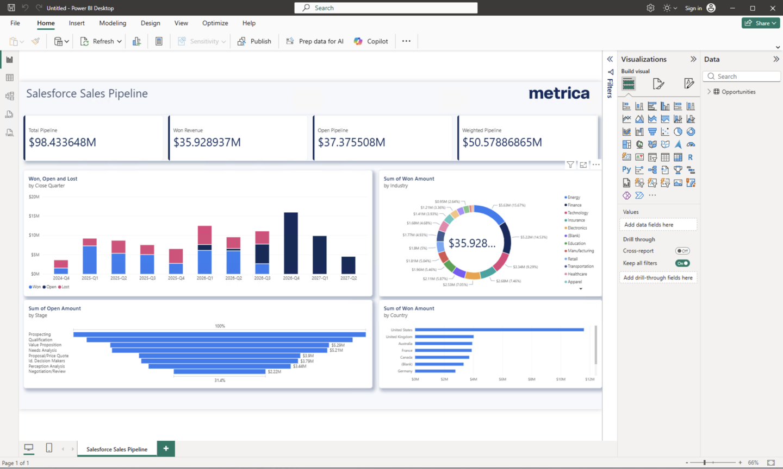Expand the Filters pane
Image resolution: width=783 pixels, height=469 pixels.
(x=610, y=59)
